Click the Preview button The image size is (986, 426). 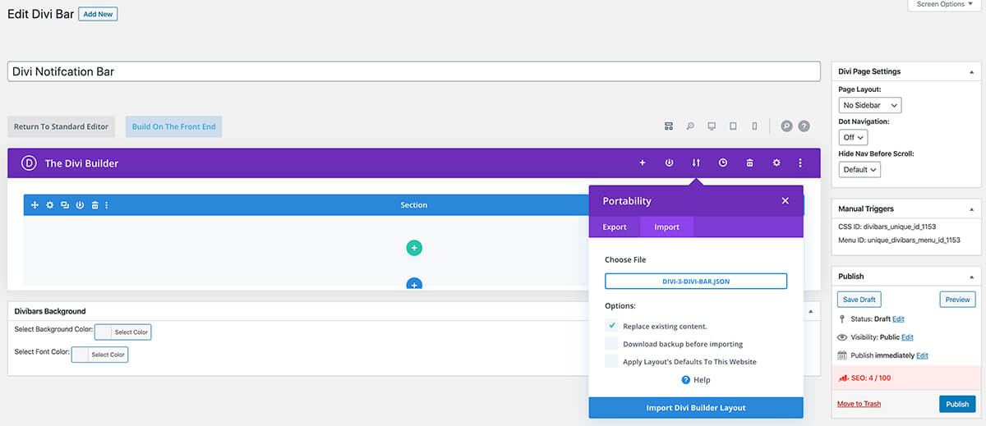click(x=957, y=300)
